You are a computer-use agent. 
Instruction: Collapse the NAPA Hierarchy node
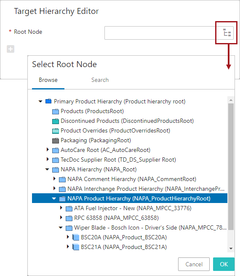[x=47, y=169]
